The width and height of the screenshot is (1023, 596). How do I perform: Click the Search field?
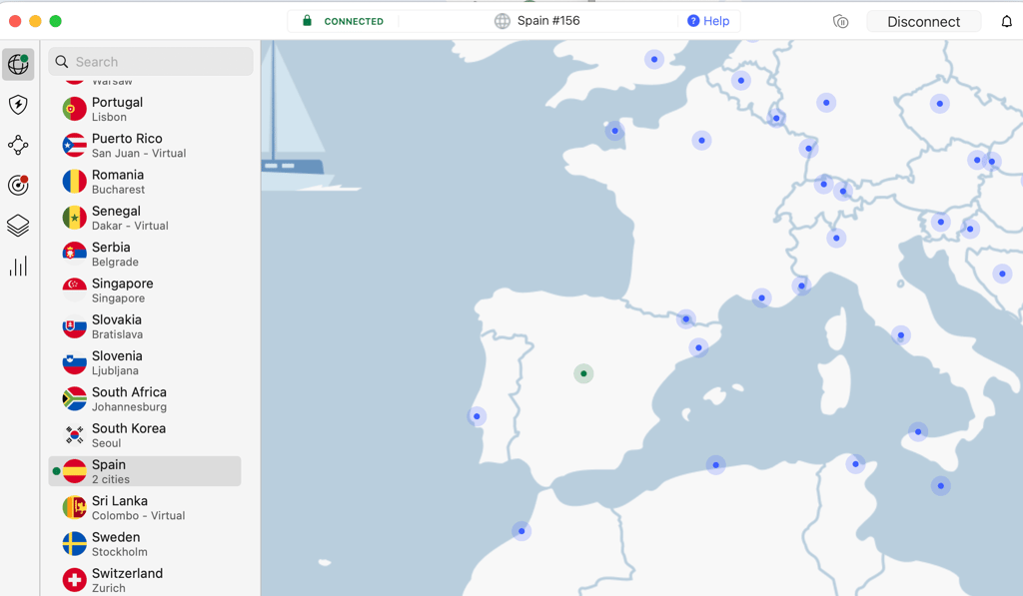click(x=151, y=61)
